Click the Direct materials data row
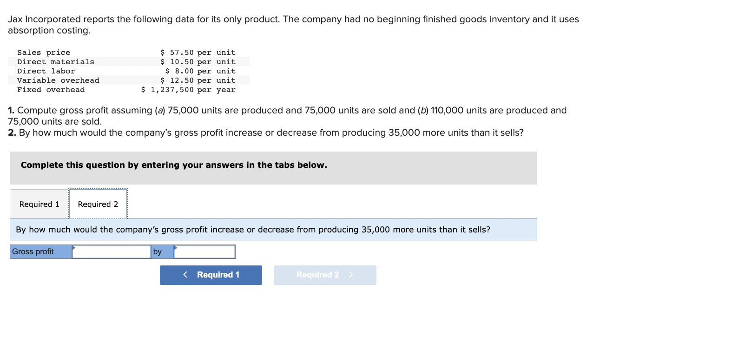 [x=129, y=62]
